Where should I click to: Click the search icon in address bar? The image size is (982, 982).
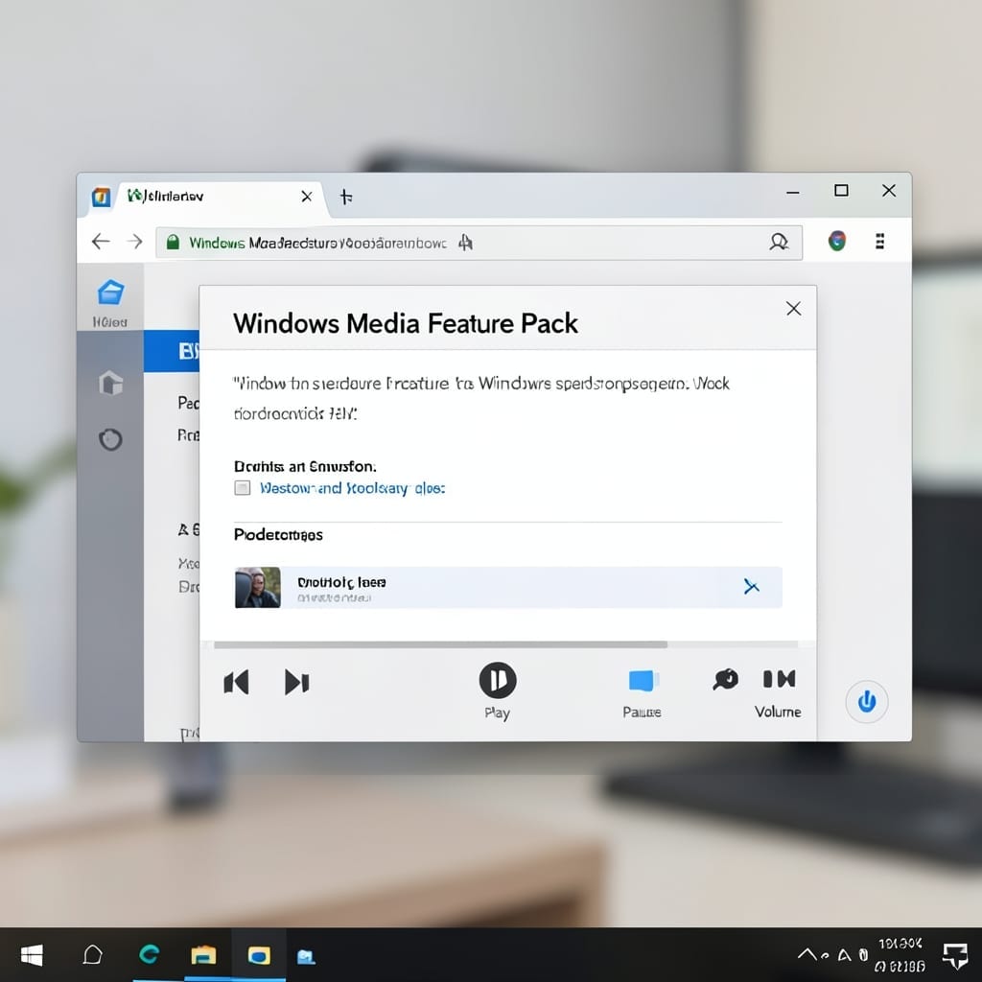point(779,242)
